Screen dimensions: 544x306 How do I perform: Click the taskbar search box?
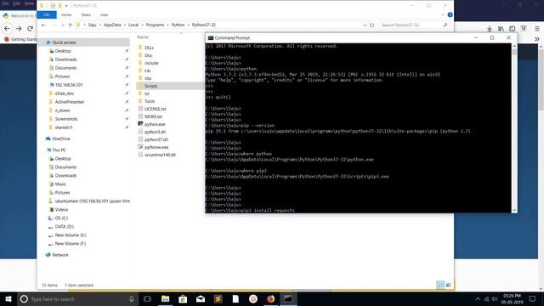(77, 298)
